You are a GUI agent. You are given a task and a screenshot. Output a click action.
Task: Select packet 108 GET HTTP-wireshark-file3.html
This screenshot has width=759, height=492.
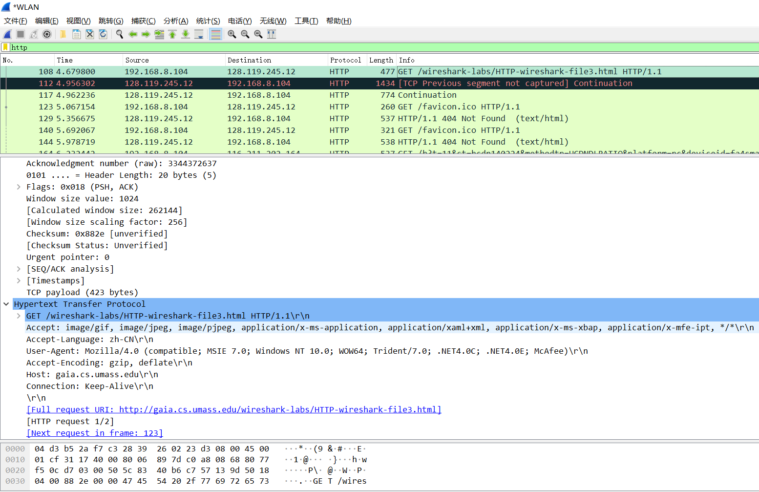pyautogui.click(x=379, y=72)
